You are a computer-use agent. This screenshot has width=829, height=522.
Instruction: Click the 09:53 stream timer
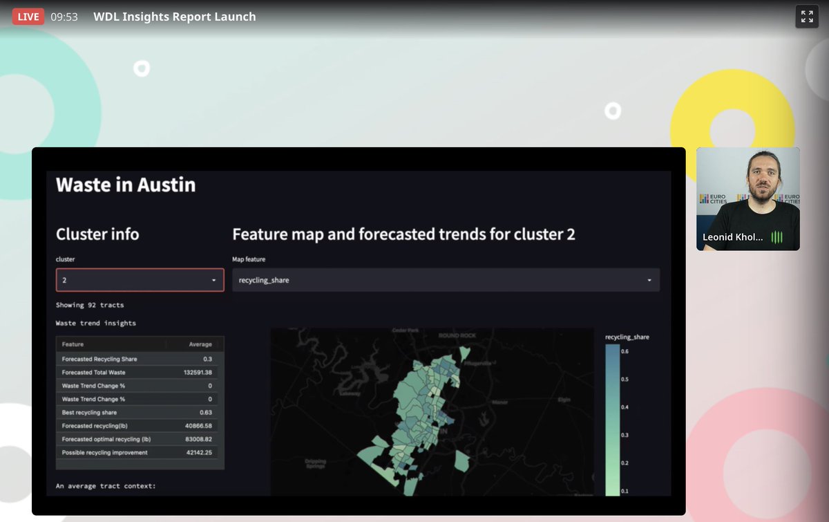(64, 17)
